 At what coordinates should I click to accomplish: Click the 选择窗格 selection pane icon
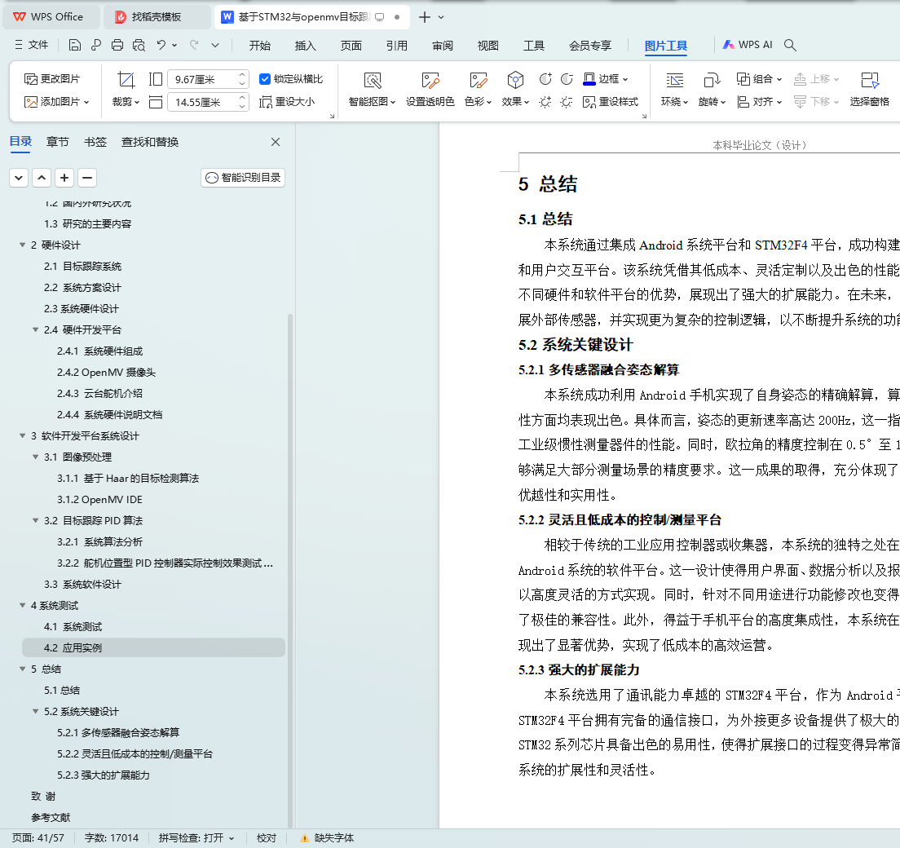click(x=869, y=80)
